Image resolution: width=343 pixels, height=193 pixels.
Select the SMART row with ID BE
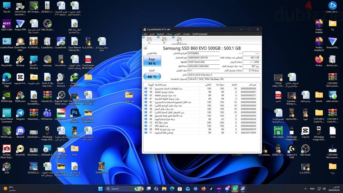(200, 119)
